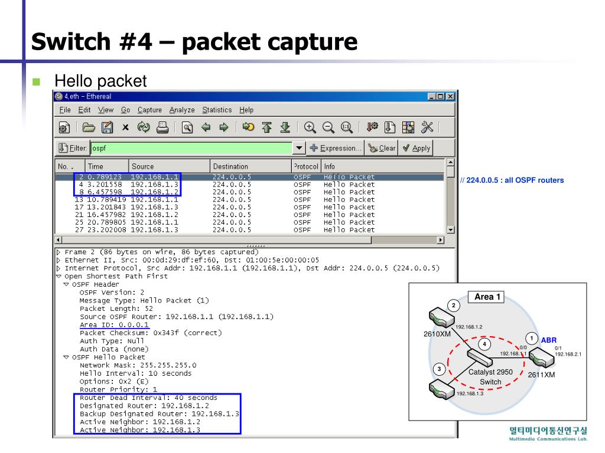Viewport: 605px width, 453px height.
Task: Open the Go menu
Action: coord(125,110)
